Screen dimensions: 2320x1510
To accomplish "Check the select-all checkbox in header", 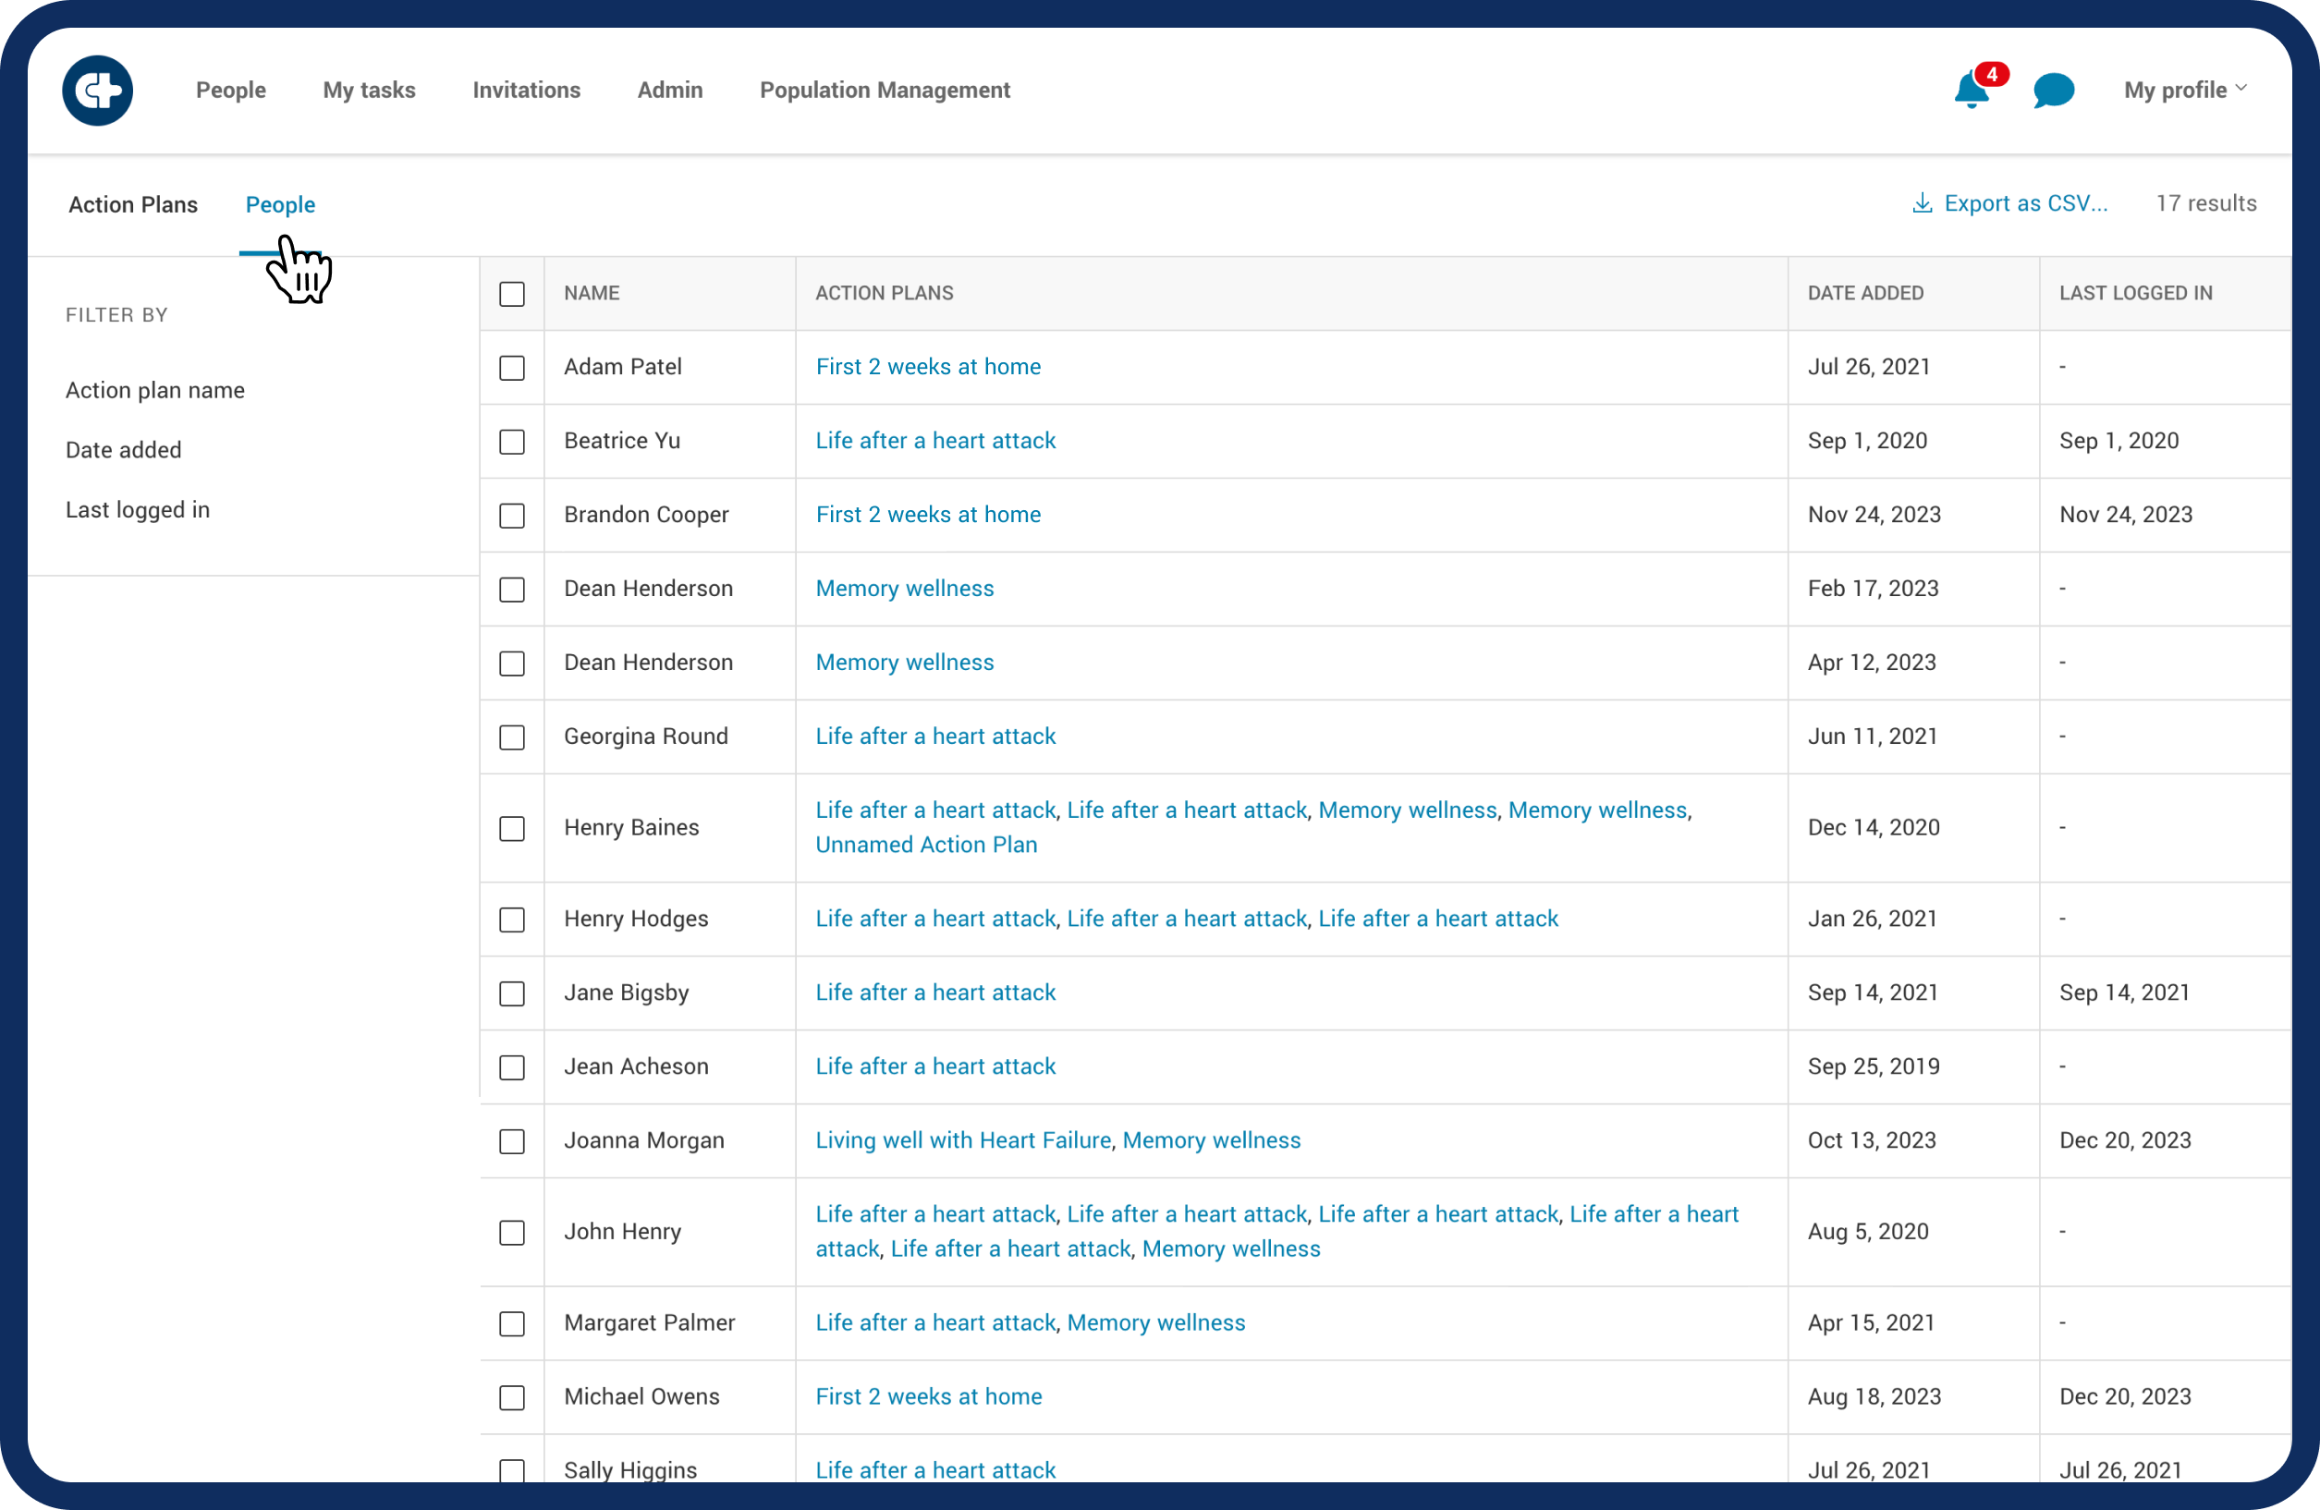I will (512, 294).
